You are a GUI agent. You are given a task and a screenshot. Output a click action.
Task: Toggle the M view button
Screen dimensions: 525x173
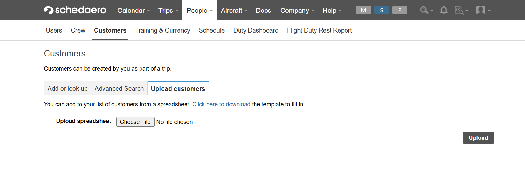click(363, 10)
